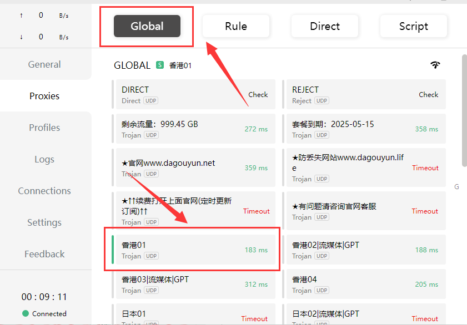The width and height of the screenshot is (467, 325).
Task: Click the green S badge beside GLOBAL
Action: coord(160,65)
